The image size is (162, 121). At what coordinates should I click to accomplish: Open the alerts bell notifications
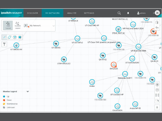128,13
